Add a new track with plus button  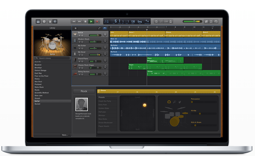[76, 28]
